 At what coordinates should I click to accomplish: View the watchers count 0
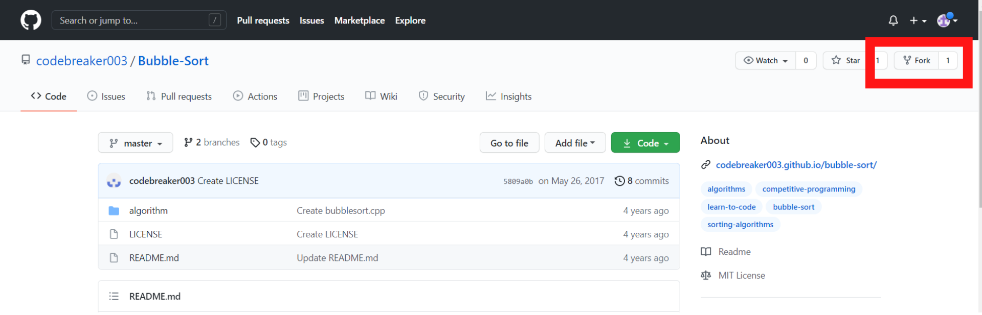coord(806,60)
